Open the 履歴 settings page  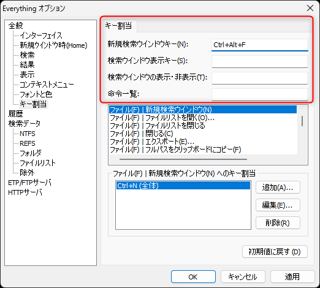point(16,114)
